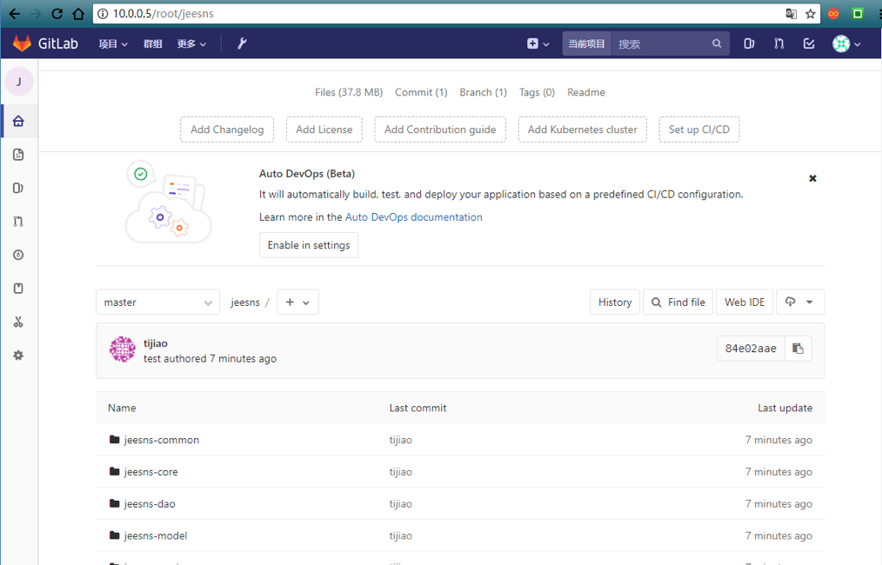
Task: Dismiss the Auto DevOps banner
Action: click(x=812, y=178)
